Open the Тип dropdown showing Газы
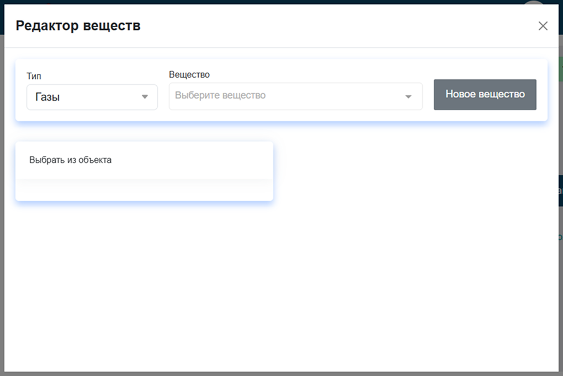This screenshot has height=376, width=563. point(92,97)
